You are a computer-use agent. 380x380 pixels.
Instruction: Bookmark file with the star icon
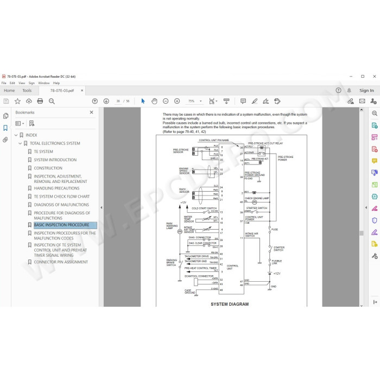[x=17, y=101]
